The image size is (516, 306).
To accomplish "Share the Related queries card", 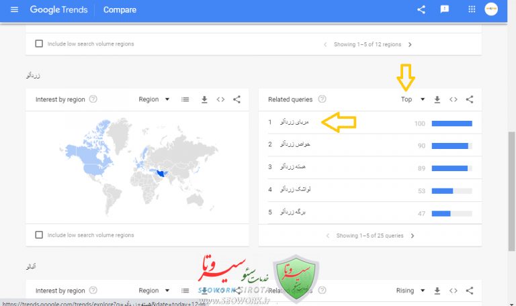I will [x=470, y=99].
